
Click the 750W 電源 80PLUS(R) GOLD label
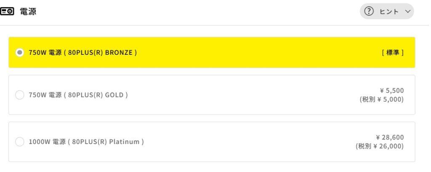click(78, 95)
